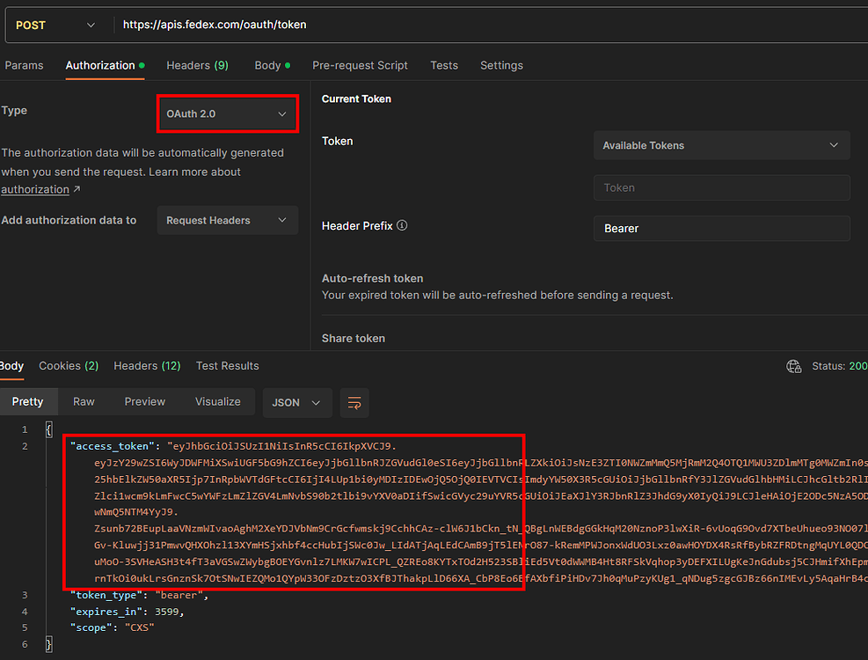Switch to the Visualize response view
The width and height of the screenshot is (868, 660).
(x=218, y=401)
